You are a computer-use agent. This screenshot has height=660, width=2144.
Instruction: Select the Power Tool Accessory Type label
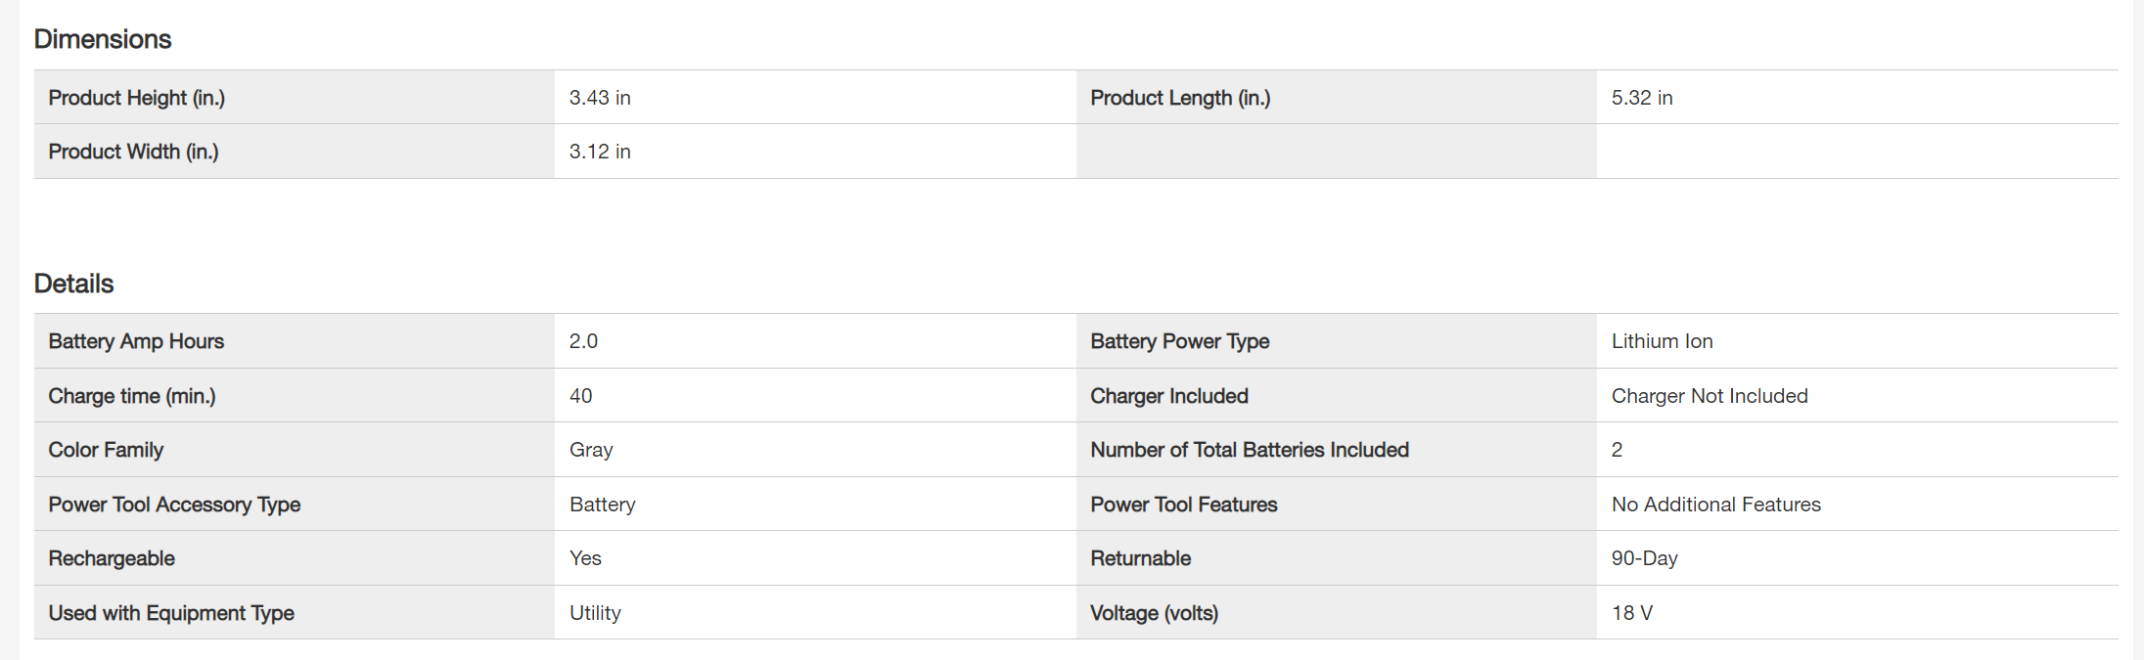coord(174,505)
